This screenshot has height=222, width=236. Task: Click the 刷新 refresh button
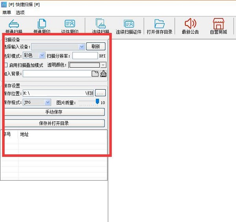[96, 46]
